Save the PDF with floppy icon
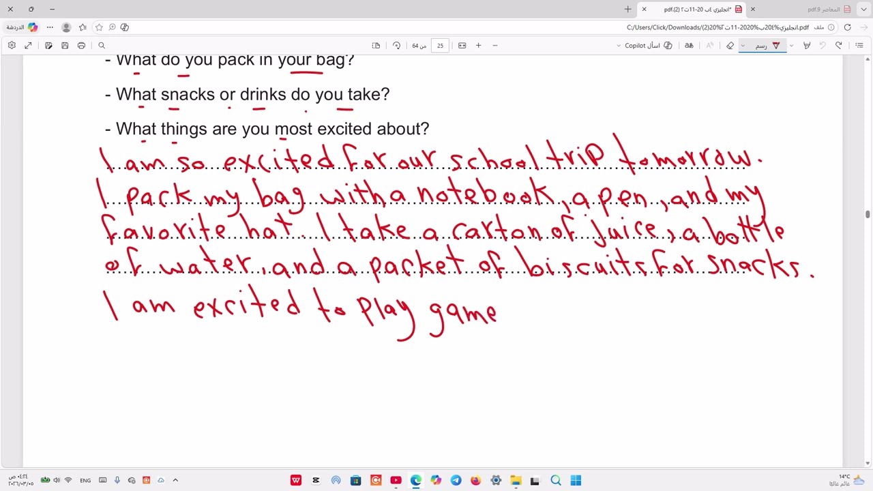Viewport: 873px width, 491px height. pos(65,46)
